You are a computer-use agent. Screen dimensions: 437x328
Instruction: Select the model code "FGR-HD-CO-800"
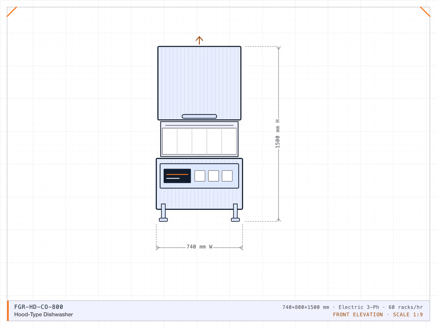tap(39, 307)
